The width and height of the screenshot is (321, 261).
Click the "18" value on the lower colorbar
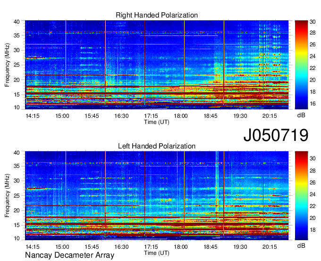pos(313,230)
